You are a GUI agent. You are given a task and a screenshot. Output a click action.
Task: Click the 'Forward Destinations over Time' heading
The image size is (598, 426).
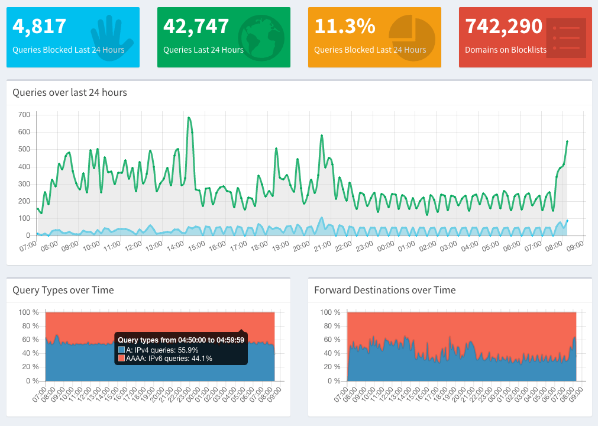coord(384,290)
